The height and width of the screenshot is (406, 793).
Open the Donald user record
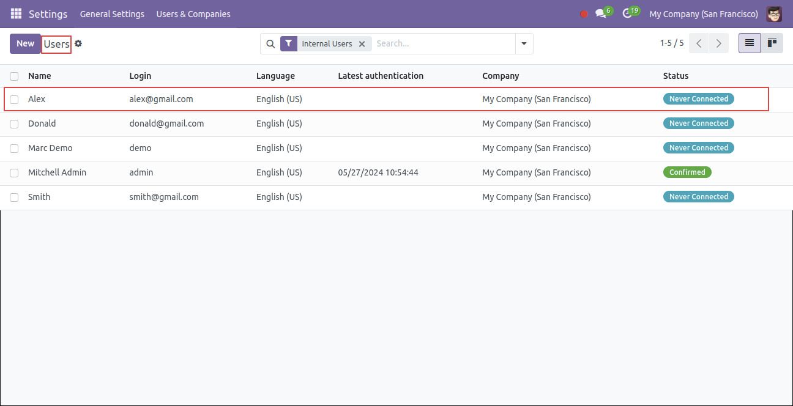(42, 124)
